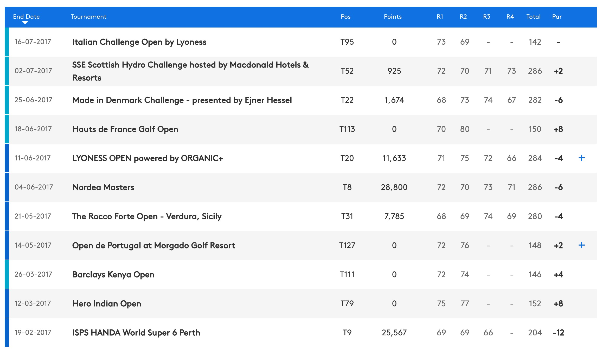Click the End Date sort arrow
The width and height of the screenshot is (602, 352).
25,23
